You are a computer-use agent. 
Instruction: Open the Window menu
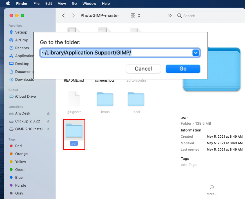coord(89,3)
